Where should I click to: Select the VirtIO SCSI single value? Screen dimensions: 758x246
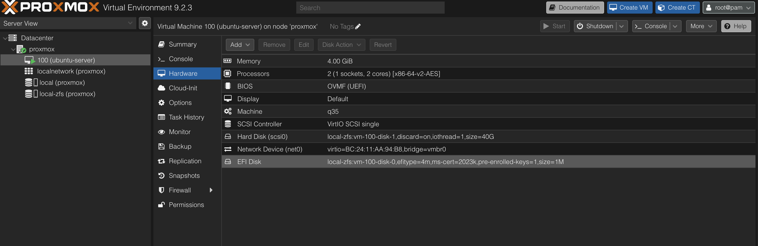pos(353,124)
